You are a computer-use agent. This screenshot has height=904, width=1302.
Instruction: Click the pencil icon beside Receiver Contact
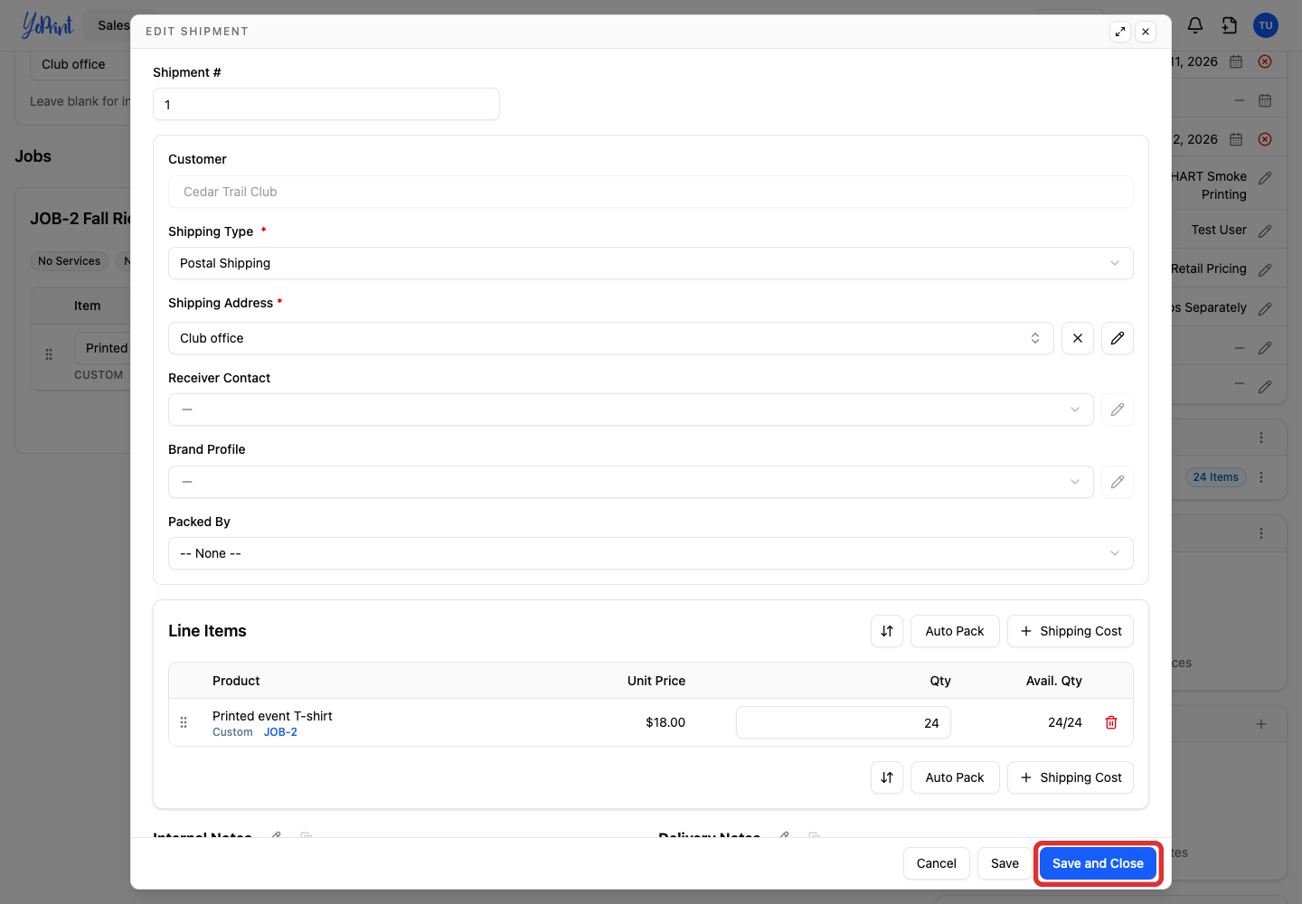point(1118,410)
